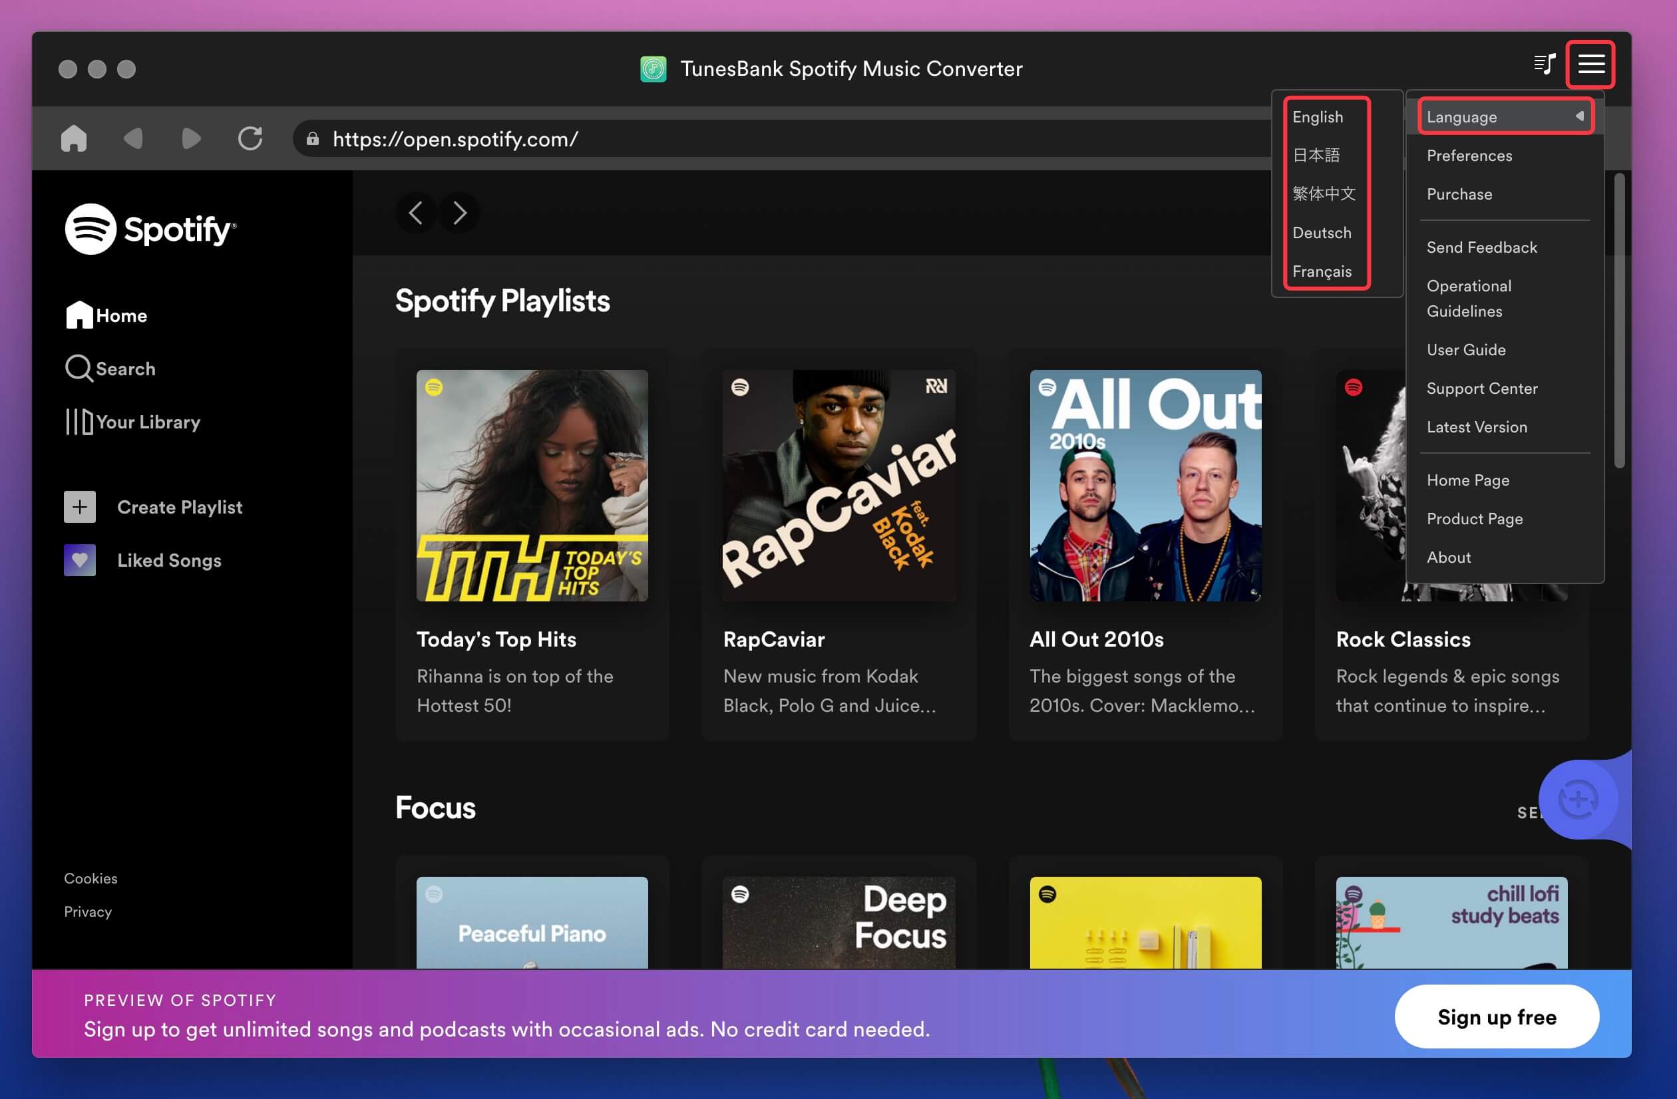
Task: Select Deutsch language
Action: pyautogui.click(x=1322, y=232)
